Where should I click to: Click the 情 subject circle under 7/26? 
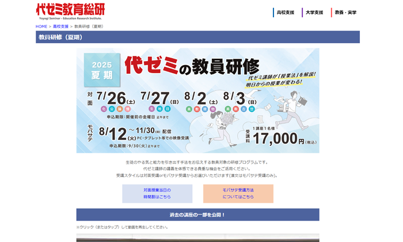(128, 109)
